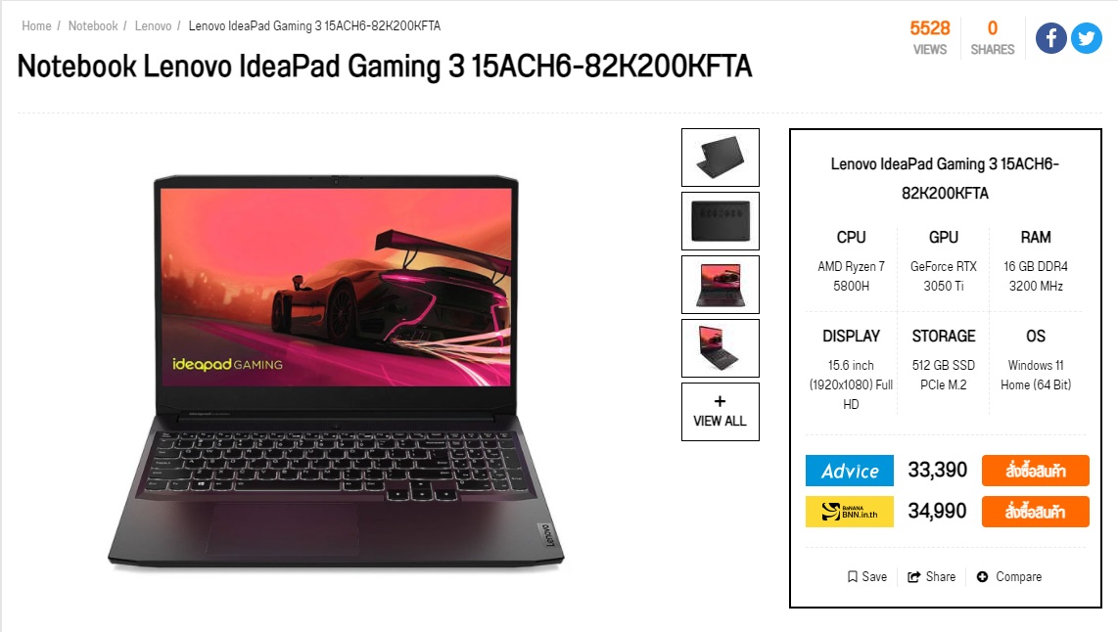Select the laptop bottom view thumbnail

click(721, 221)
